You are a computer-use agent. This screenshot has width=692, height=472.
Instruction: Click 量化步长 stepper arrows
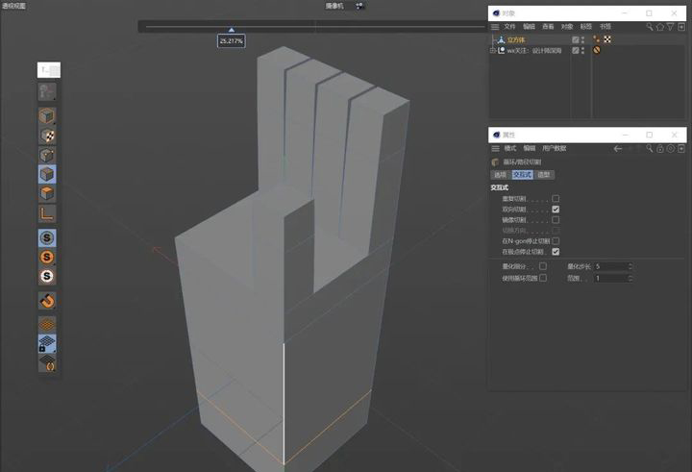point(630,266)
